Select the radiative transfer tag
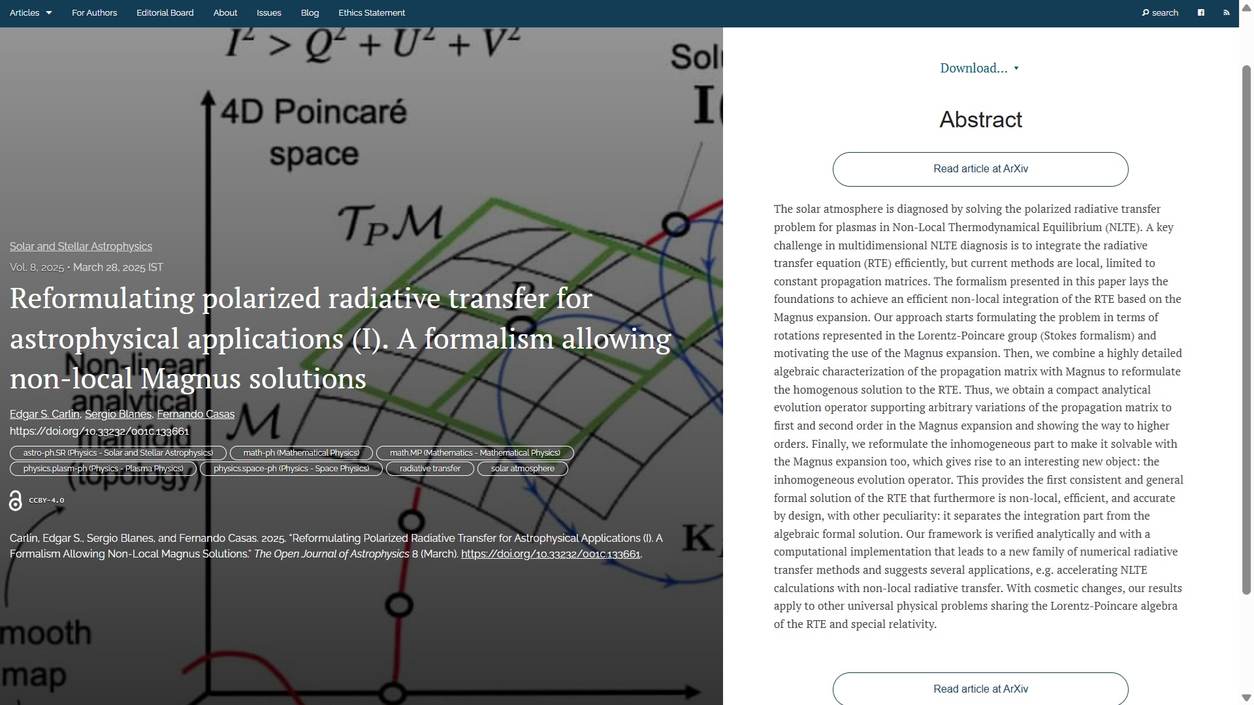Viewport: 1254px width, 705px height. [429, 469]
